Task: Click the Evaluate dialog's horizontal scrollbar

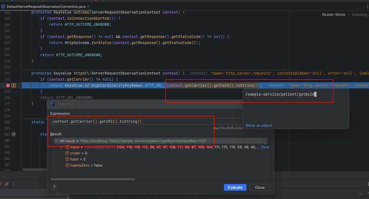Action: click(x=93, y=179)
